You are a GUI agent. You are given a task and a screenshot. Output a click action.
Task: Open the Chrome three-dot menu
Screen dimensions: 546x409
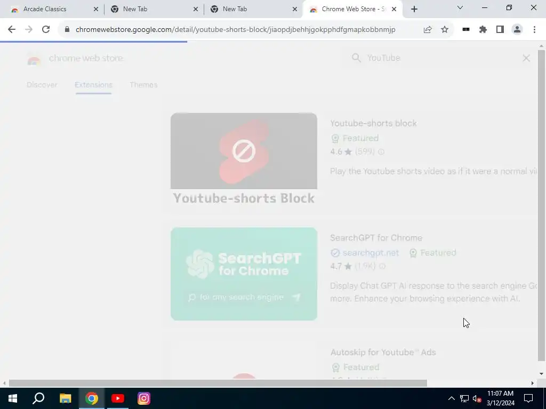(534, 30)
